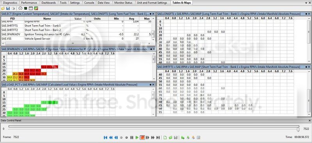Click the 35.5 cell in spark advance map
The height and width of the screenshot is (143, 312).
pos(44,74)
